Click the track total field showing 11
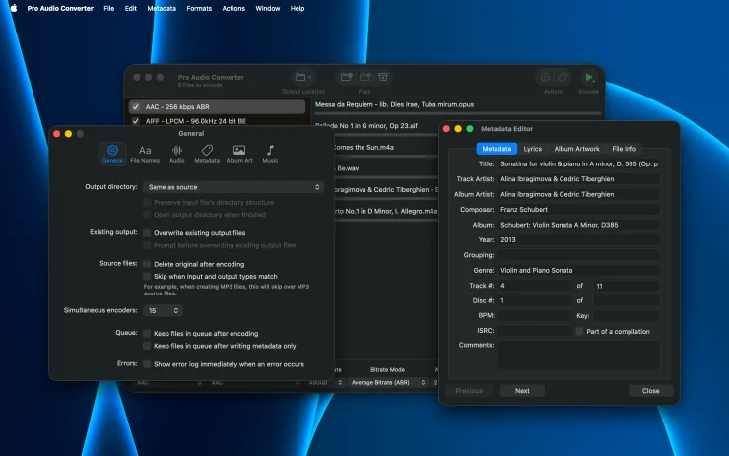The image size is (729, 456). click(627, 286)
